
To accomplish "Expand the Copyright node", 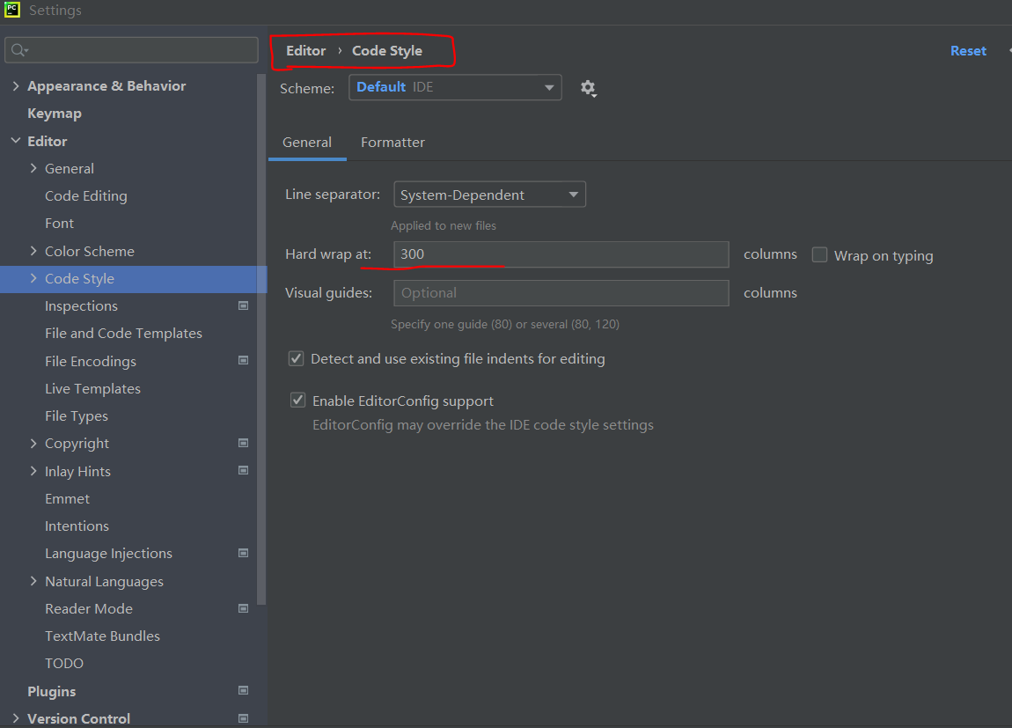I will point(33,443).
